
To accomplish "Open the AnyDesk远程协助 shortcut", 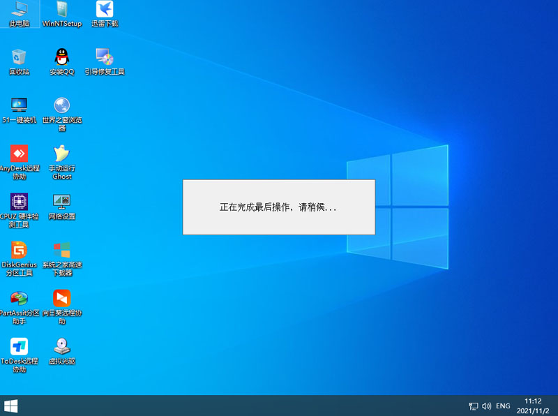I will tap(19, 154).
